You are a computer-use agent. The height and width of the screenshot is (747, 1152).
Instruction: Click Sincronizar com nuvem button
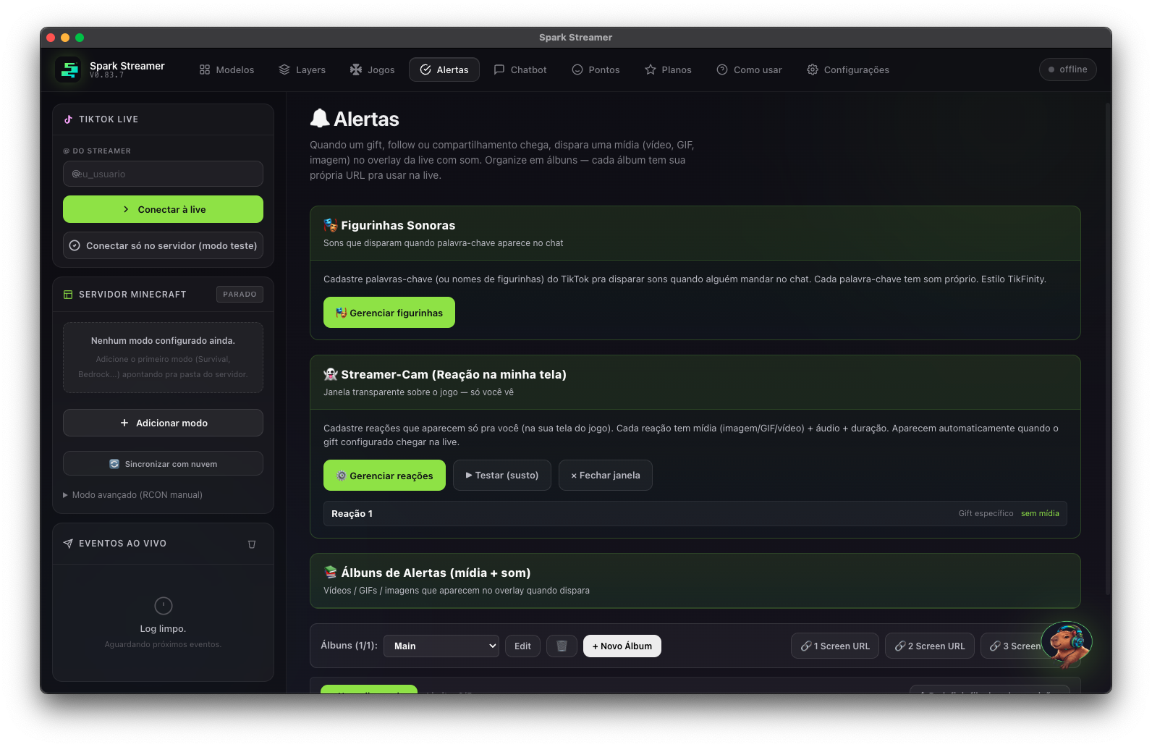click(x=163, y=464)
